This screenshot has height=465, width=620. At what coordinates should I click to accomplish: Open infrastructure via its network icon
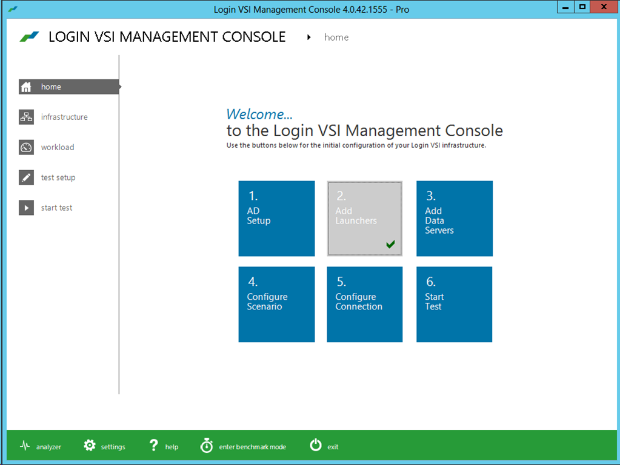click(26, 117)
